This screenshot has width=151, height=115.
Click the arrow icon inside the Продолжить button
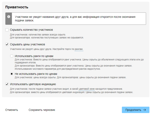(144, 110)
